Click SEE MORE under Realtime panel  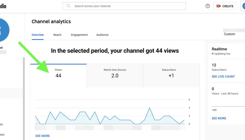tap(219, 118)
